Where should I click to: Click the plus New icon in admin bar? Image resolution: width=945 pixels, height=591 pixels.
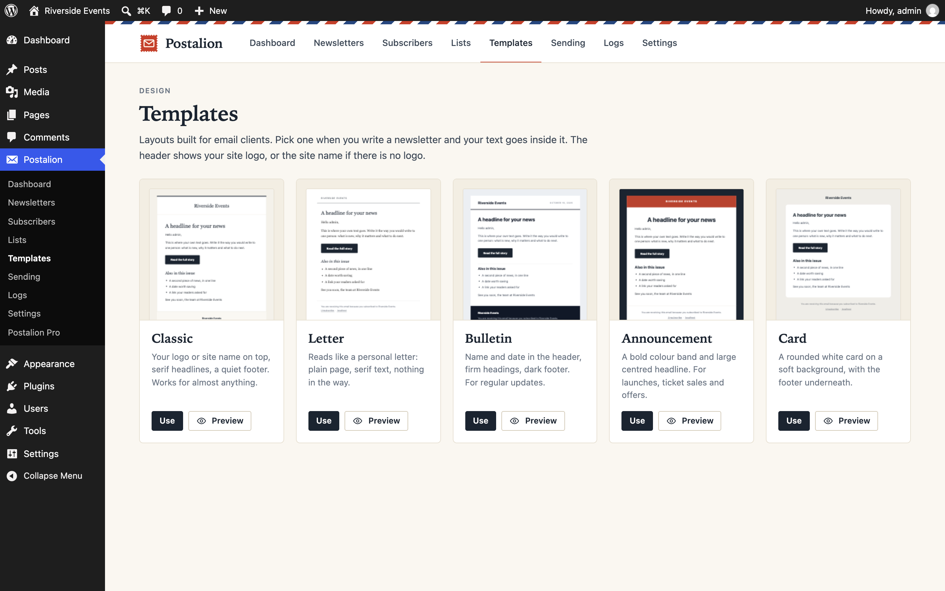click(x=199, y=11)
